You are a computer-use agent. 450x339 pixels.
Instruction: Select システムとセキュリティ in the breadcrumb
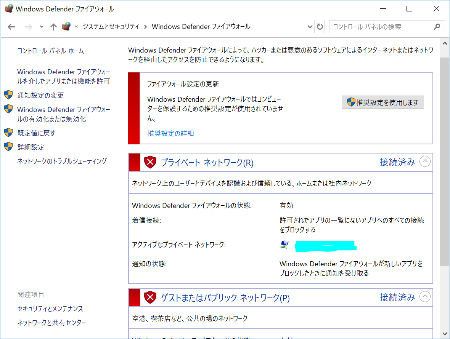[x=111, y=27]
